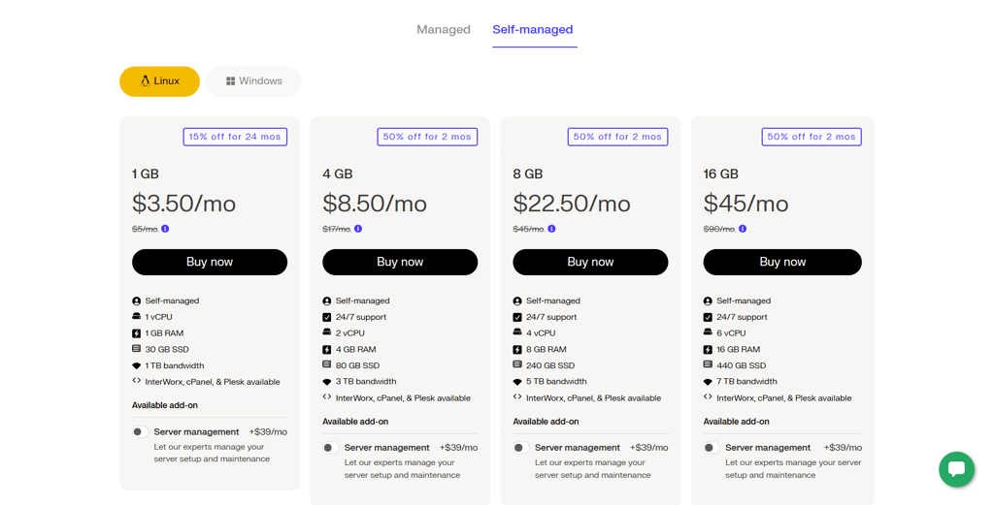Click the 50% off badge on 16 GB plan

812,137
